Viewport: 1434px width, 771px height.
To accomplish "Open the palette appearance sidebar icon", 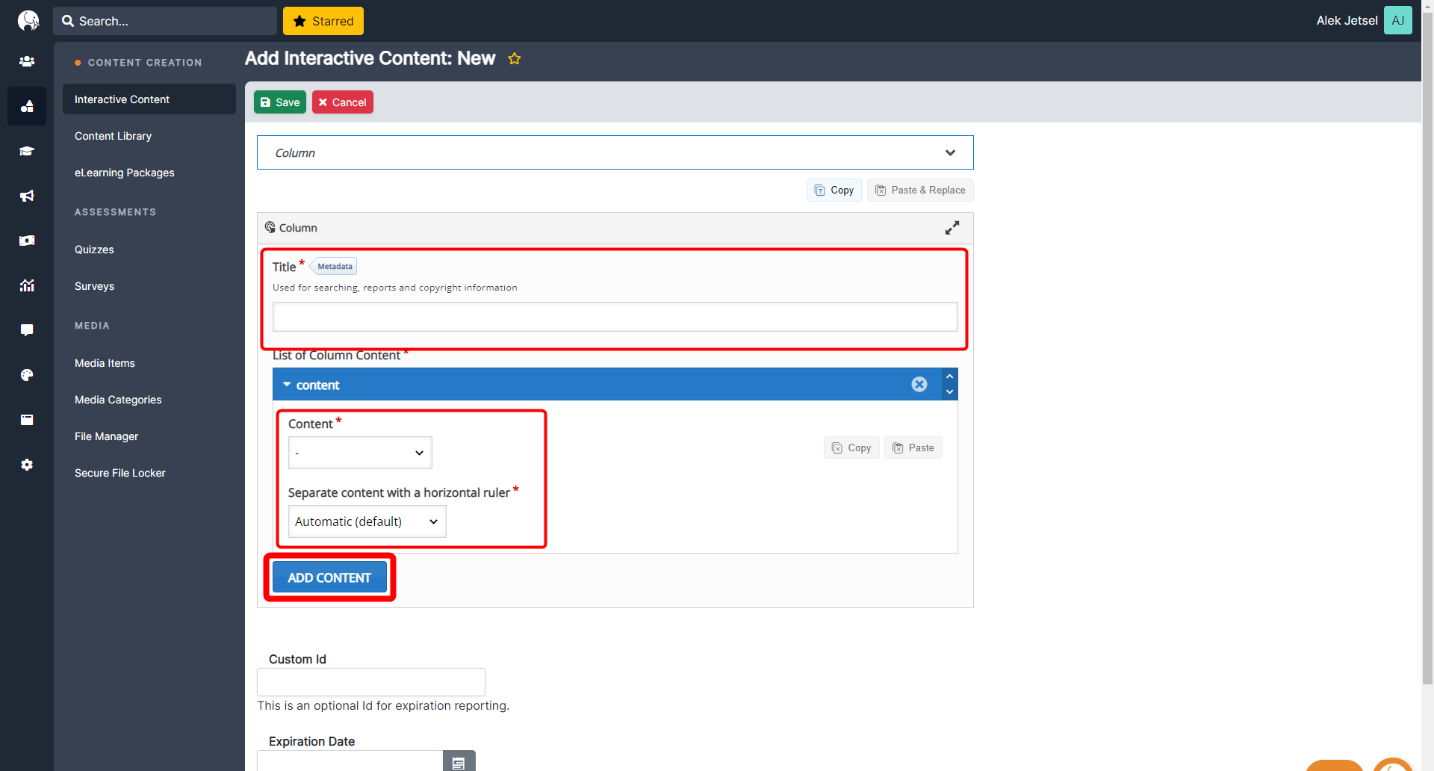I will click(27, 375).
